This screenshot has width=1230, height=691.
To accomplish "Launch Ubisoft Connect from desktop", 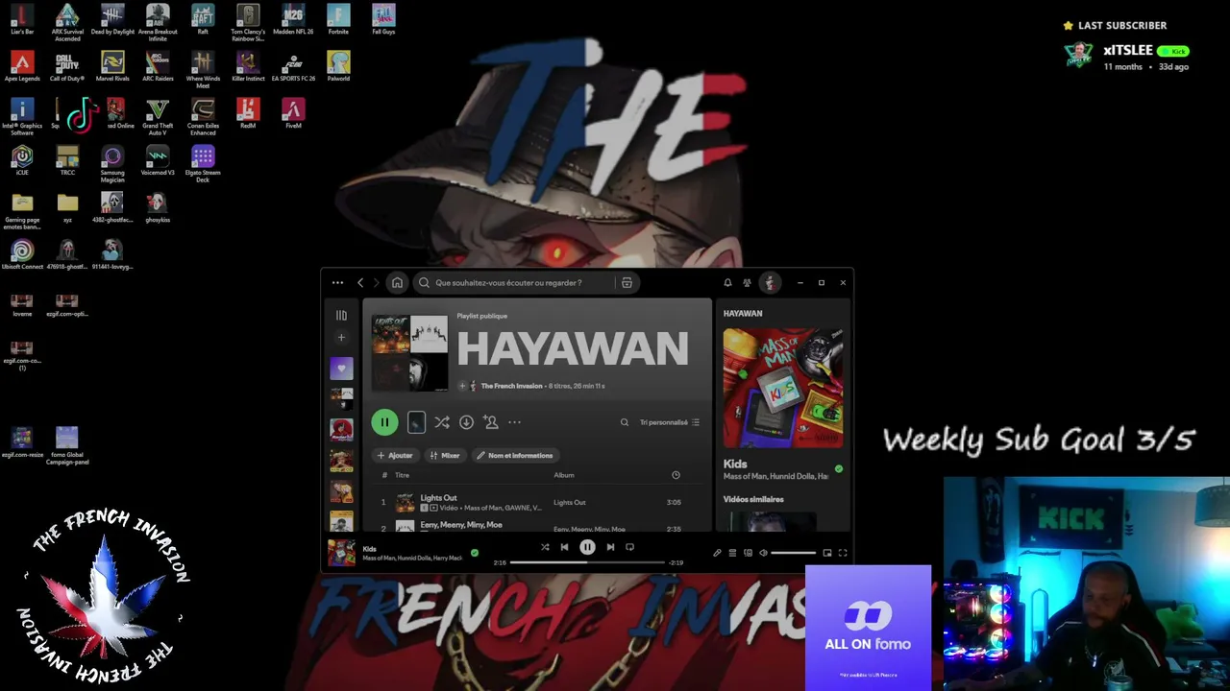I will click(x=22, y=254).
